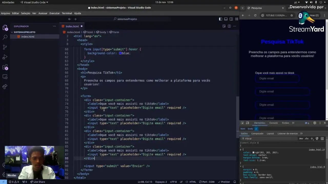Click the editor go-back arrow
This screenshot has width=328, height=184.
pyautogui.click(x=69, y=19)
